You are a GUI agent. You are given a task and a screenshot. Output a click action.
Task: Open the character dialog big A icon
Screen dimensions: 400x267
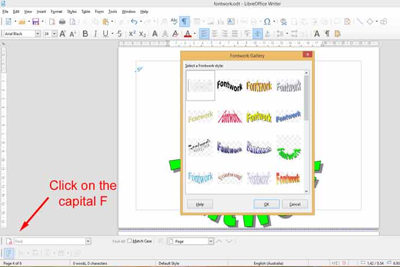(x=317, y=34)
